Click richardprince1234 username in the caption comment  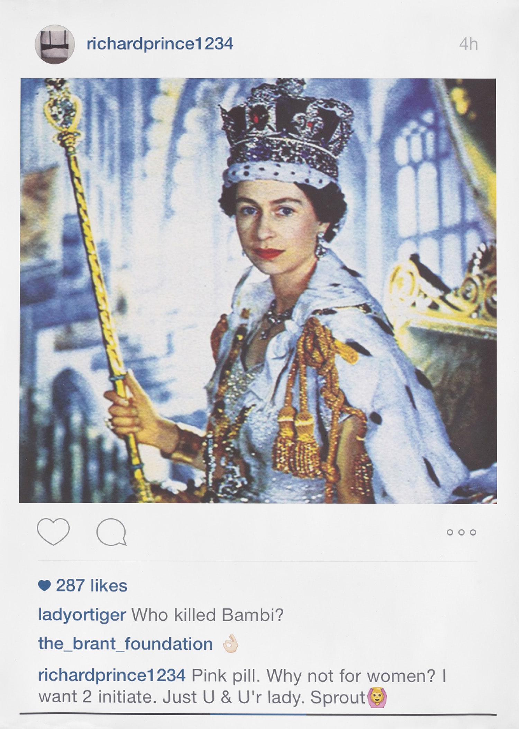[x=112, y=675]
